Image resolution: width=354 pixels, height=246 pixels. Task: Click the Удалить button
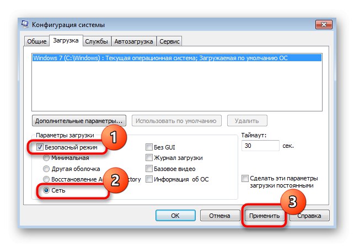pyautogui.click(x=247, y=121)
